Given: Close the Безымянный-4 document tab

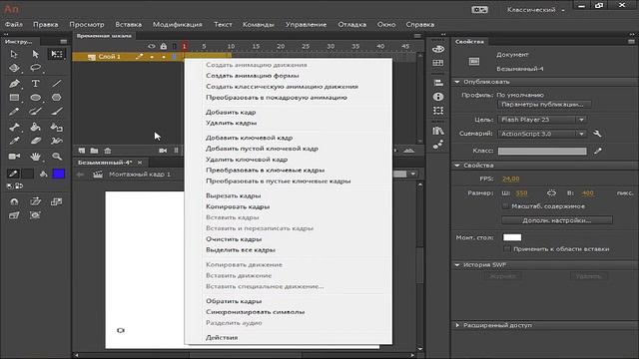Looking at the screenshot, I should 140,163.
